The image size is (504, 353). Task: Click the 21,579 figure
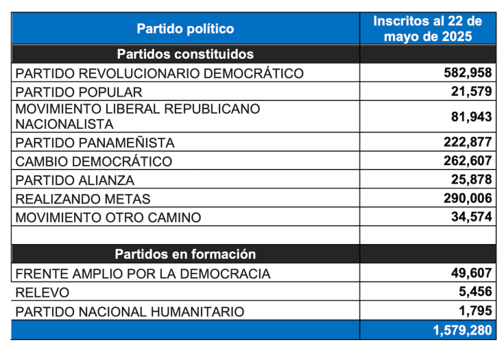[x=472, y=92]
